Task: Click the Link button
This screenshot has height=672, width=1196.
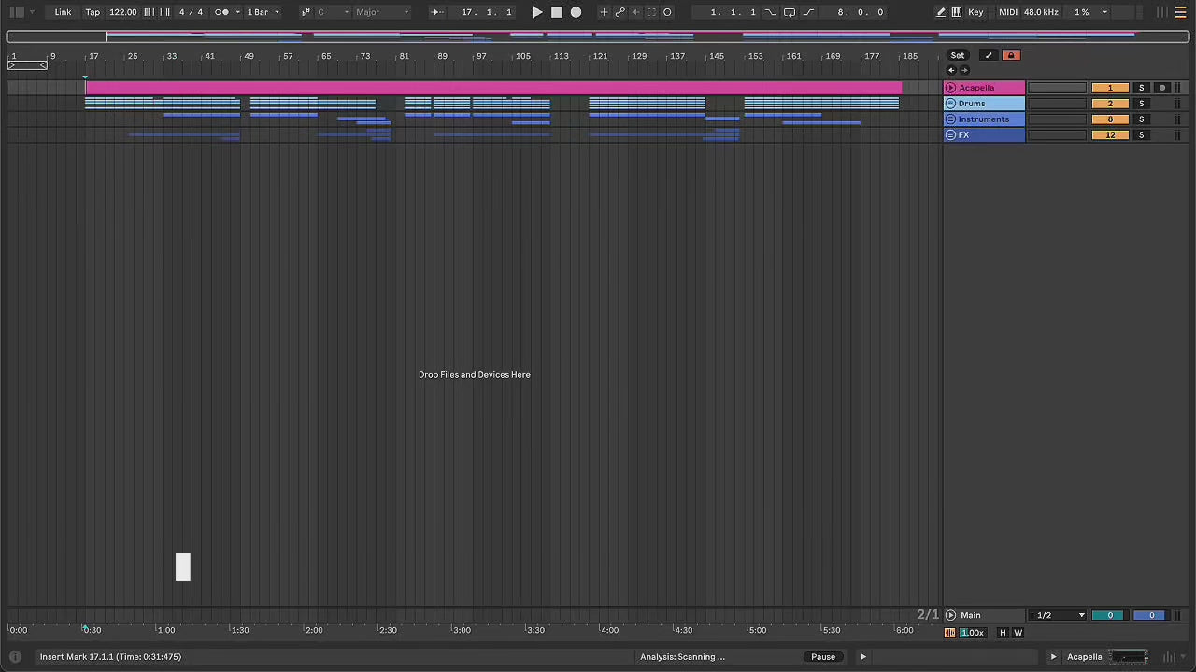Action: (x=63, y=12)
